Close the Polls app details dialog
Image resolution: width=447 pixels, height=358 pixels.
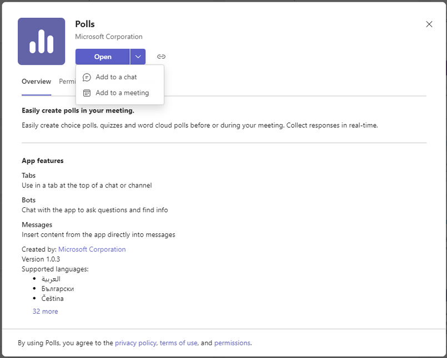tap(429, 24)
